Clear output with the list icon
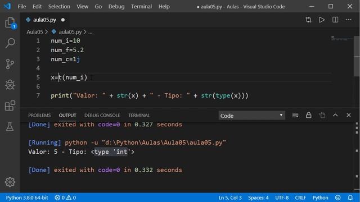 [295, 115]
